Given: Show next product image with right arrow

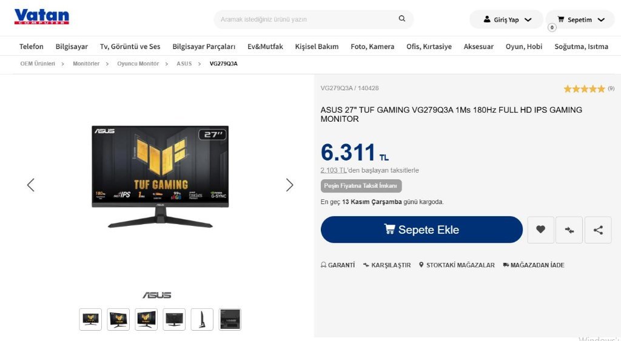Looking at the screenshot, I should (x=289, y=185).
